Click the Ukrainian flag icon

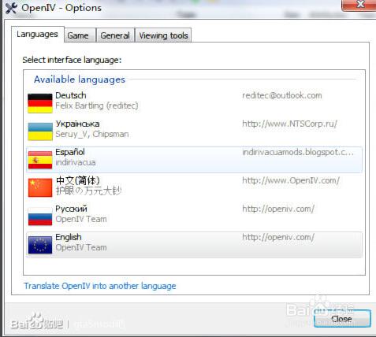pos(40,131)
